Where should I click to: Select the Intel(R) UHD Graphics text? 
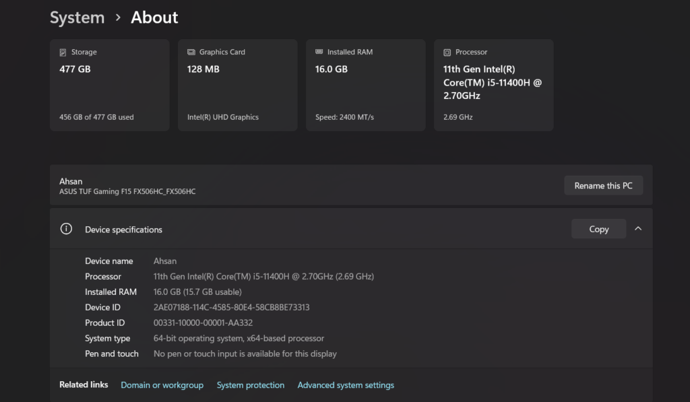point(222,117)
